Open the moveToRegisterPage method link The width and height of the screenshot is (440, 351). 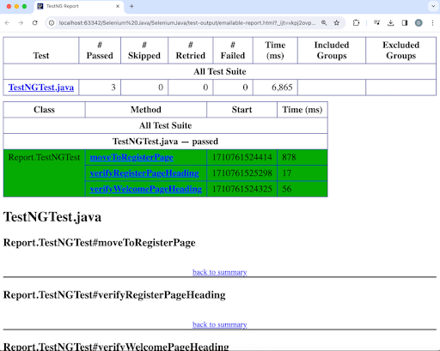131,157
